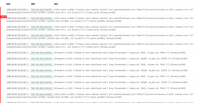Click the red ERROR level tag
The width and height of the screenshot is (197, 103).
[x=3, y=17]
